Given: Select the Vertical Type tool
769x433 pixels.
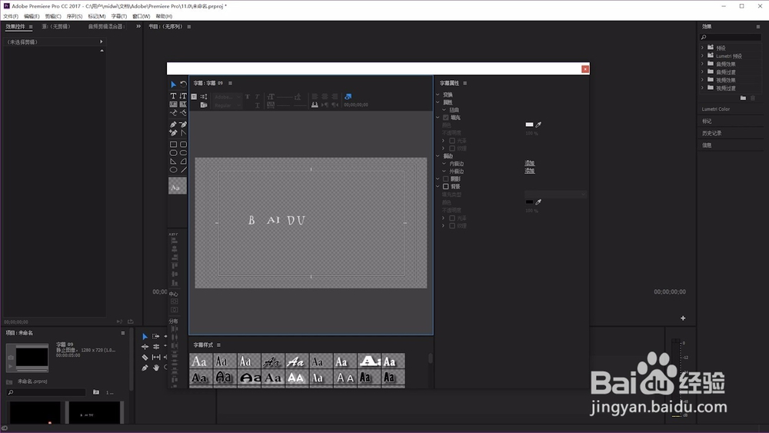Looking at the screenshot, I should [183, 95].
